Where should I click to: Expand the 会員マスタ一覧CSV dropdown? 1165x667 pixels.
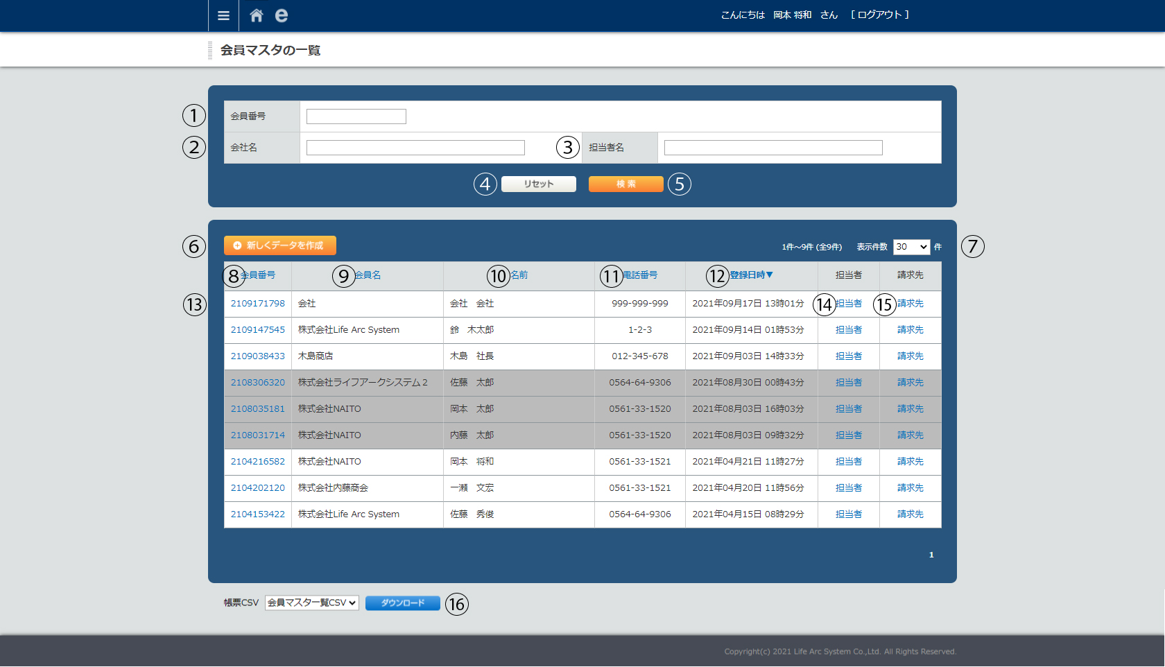pyautogui.click(x=311, y=603)
